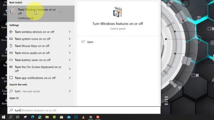The height and width of the screenshot is (120, 214).
Task: Click the taskbar search magnifier icon
Action: pyautogui.click(x=11, y=117)
